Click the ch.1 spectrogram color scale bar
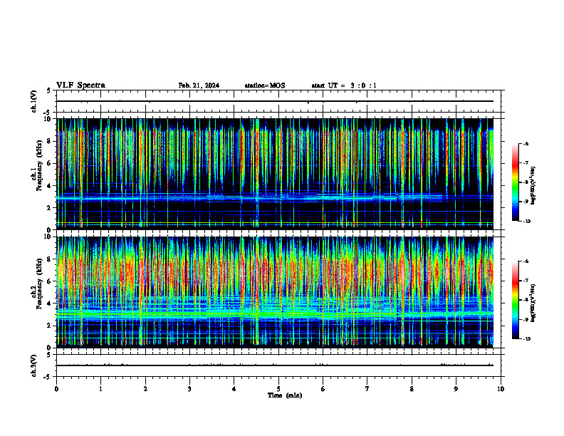564x436 pixels. tap(516, 182)
